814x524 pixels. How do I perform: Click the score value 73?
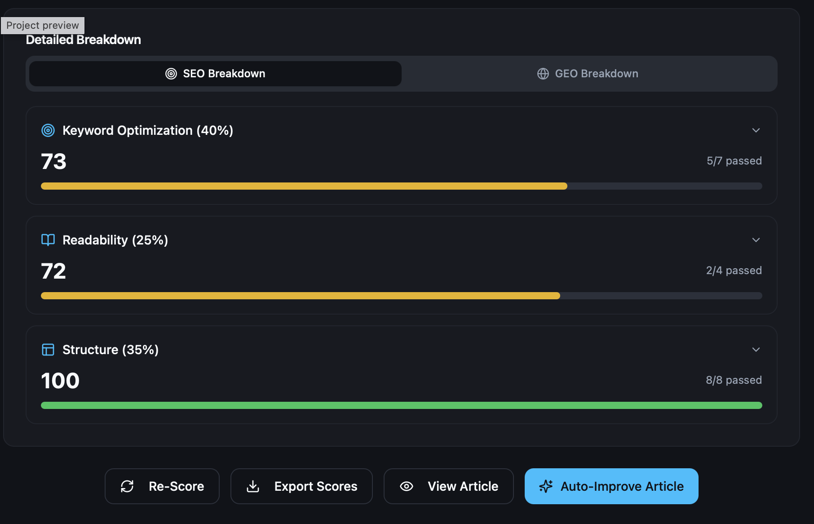53,161
